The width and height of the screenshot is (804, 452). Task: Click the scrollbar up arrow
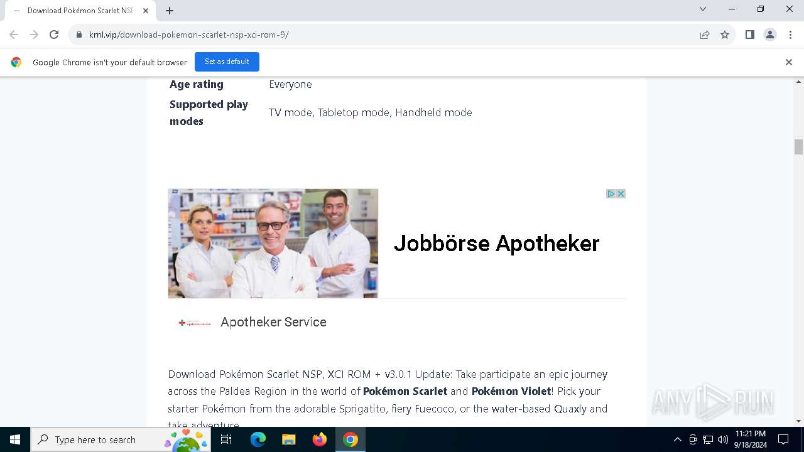(x=799, y=82)
